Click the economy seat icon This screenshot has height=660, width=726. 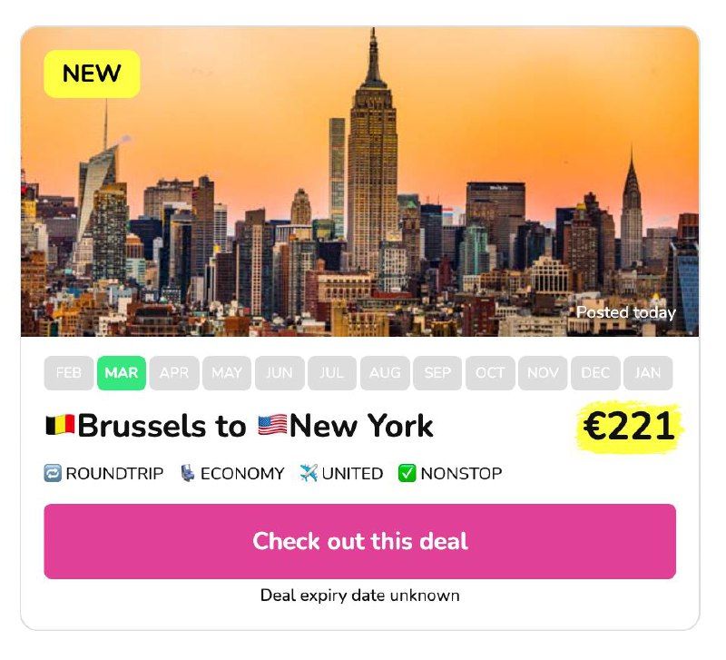point(187,473)
